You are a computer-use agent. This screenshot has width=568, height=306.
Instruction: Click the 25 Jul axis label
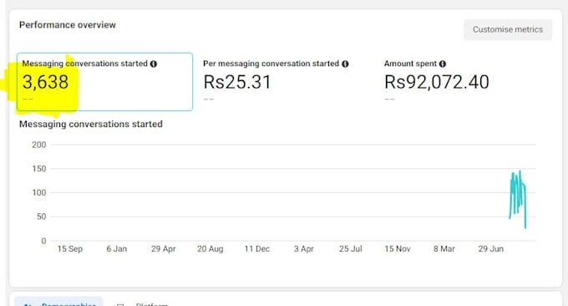350,248
